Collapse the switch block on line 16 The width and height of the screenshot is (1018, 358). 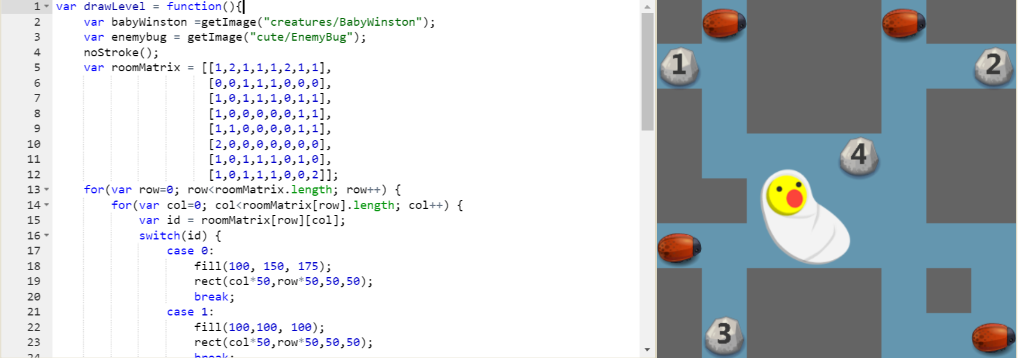pos(47,236)
